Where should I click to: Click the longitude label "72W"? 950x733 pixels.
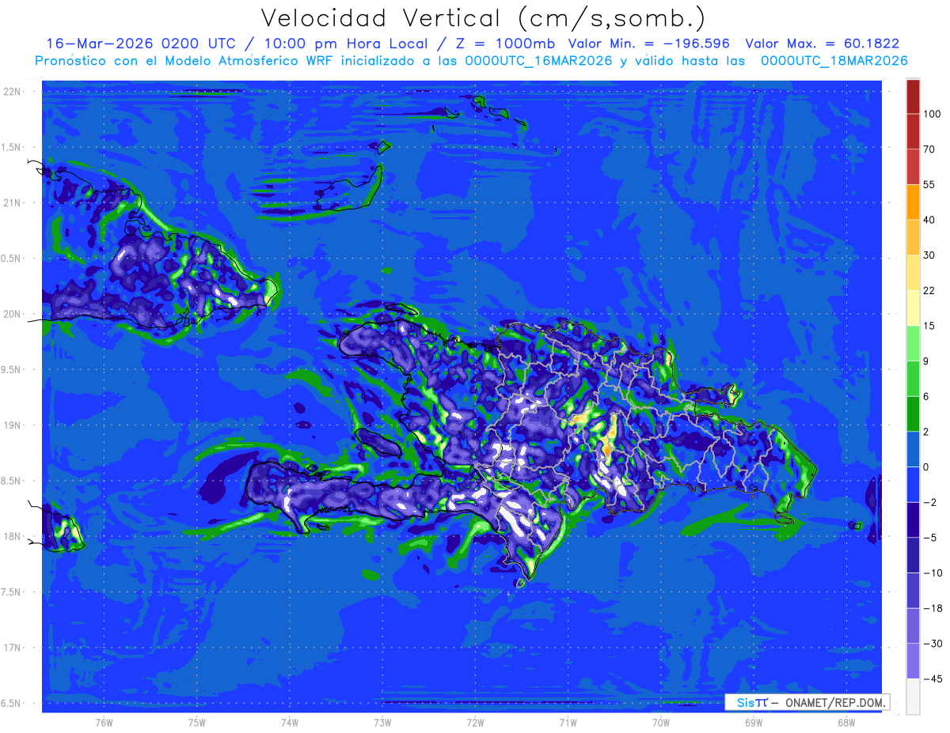click(475, 723)
